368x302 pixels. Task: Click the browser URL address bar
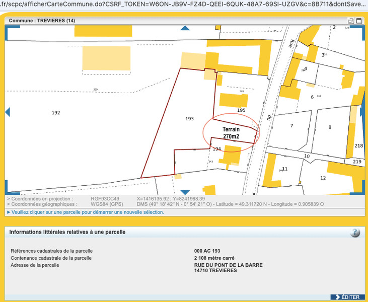coord(184,5)
